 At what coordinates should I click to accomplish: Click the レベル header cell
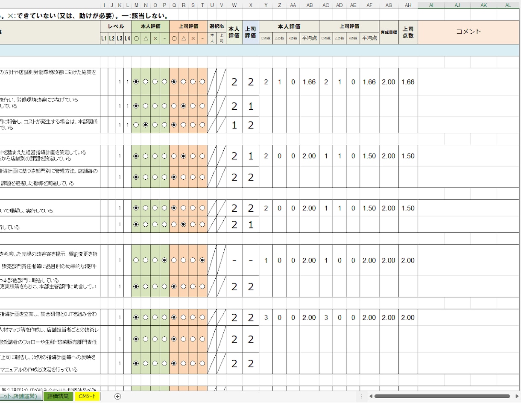(116, 26)
